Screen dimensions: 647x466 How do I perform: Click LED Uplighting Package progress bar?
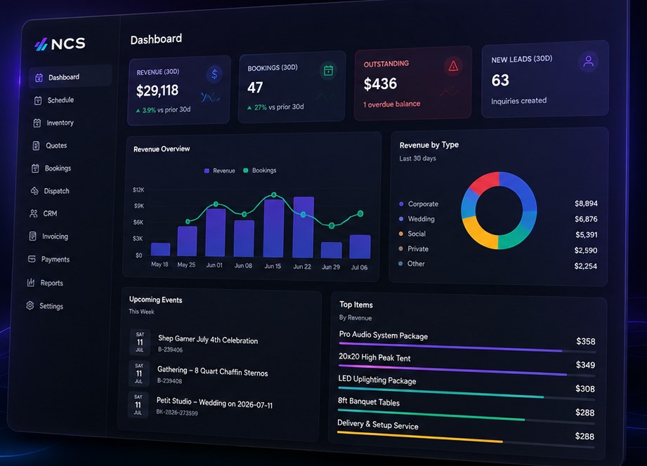click(x=466, y=394)
